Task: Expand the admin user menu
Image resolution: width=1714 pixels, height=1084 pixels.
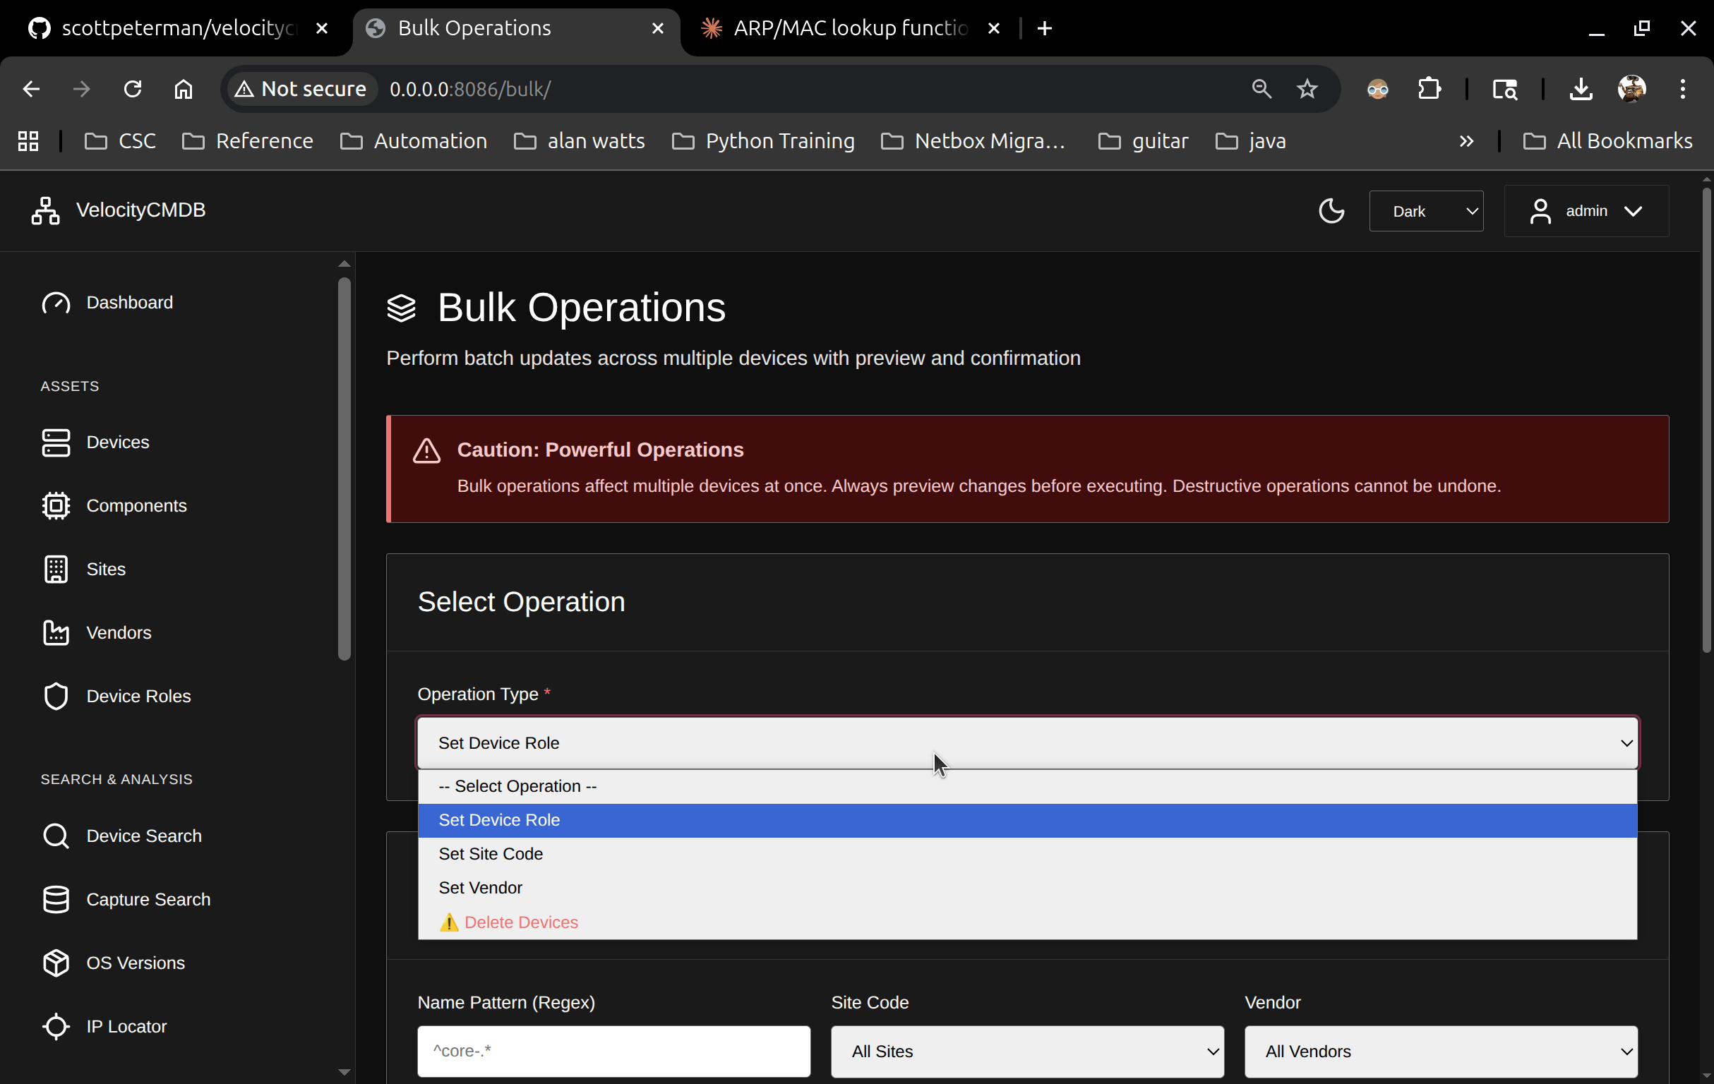Action: pos(1586,212)
